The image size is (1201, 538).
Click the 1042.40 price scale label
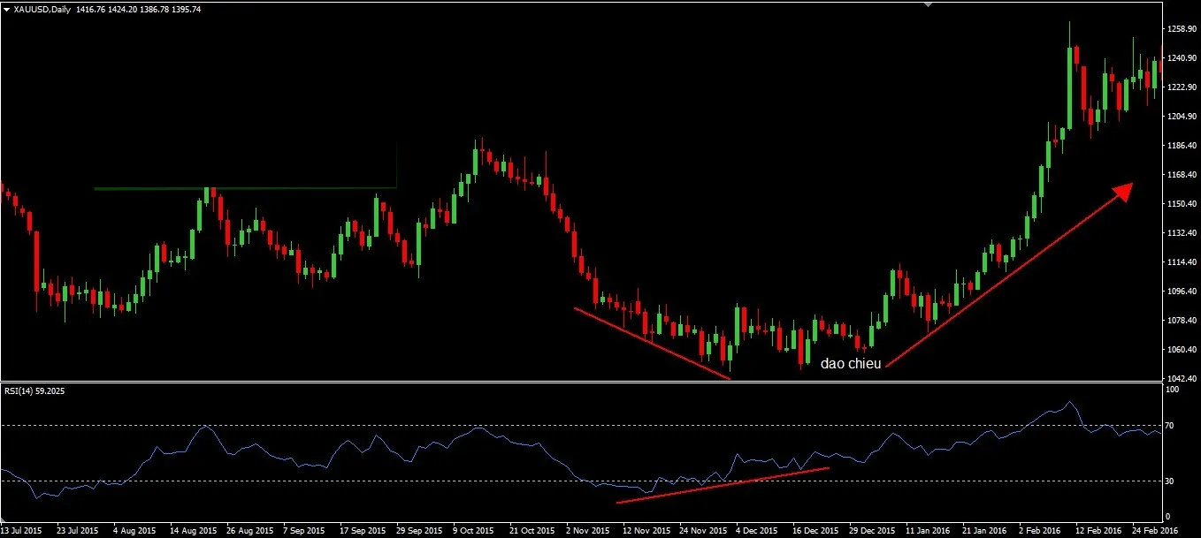click(x=1181, y=378)
